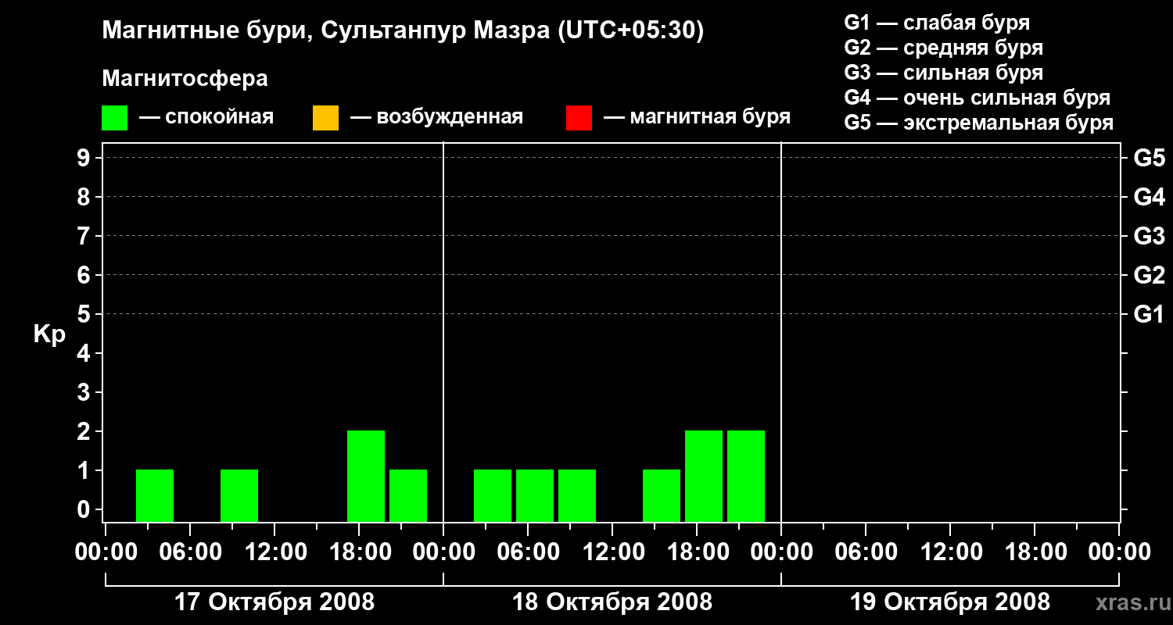Click the 12:00 time label for 17 October
Viewport: 1173px width, 625px height.
[x=274, y=552]
